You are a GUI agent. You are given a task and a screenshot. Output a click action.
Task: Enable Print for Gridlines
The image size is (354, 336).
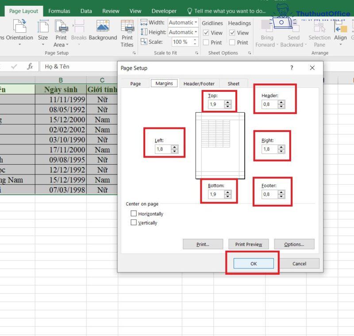[x=207, y=42]
